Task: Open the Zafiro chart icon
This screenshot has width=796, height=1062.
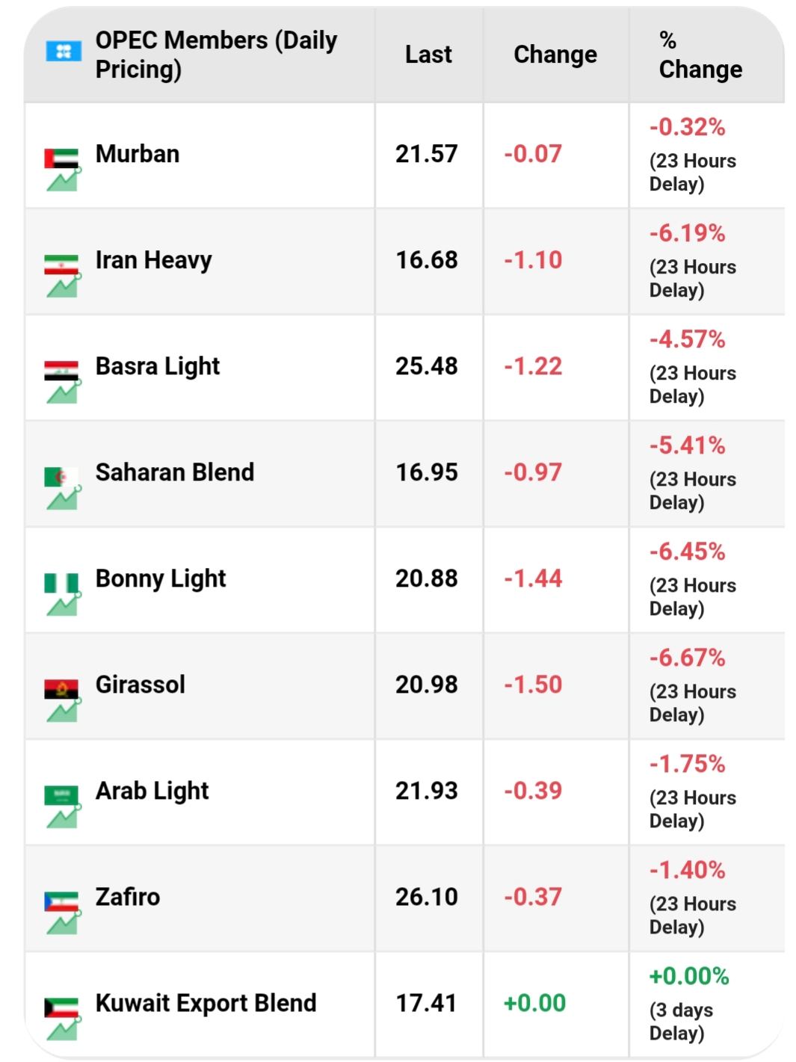Action: pyautogui.click(x=64, y=923)
